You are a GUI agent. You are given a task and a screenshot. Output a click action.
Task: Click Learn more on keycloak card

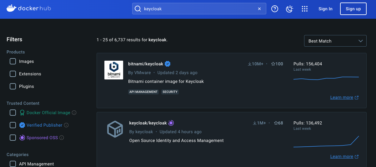tap(344, 157)
